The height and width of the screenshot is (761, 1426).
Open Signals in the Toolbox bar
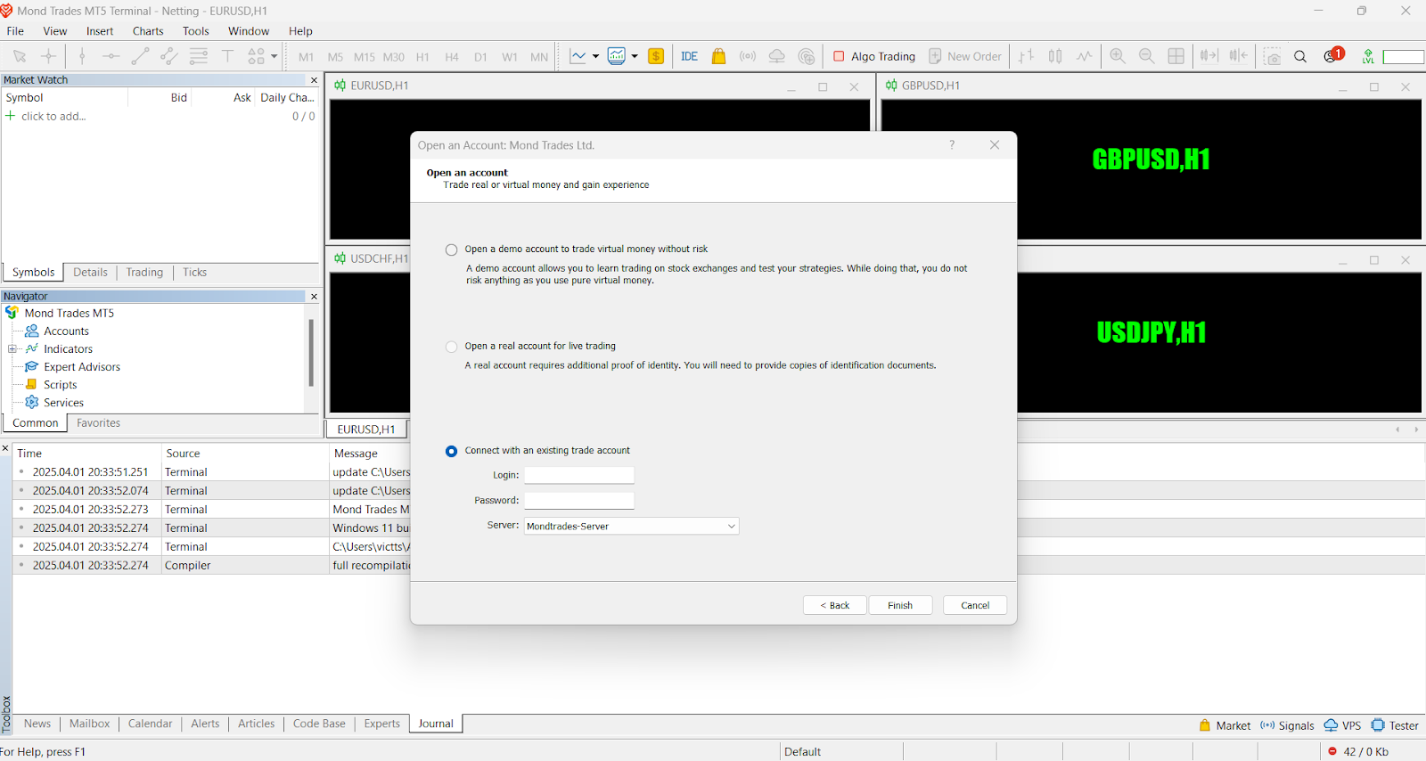tap(1287, 725)
